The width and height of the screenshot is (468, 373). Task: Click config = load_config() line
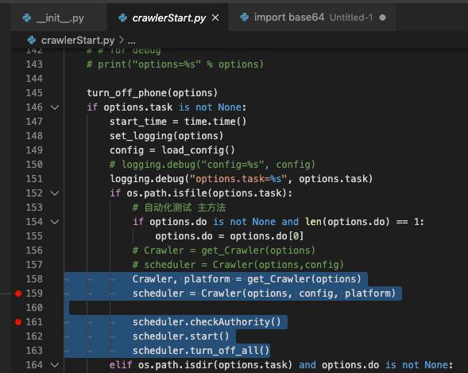coord(172,150)
